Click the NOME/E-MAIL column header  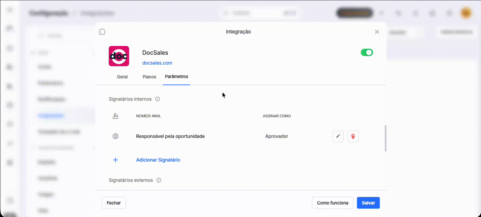point(148,116)
